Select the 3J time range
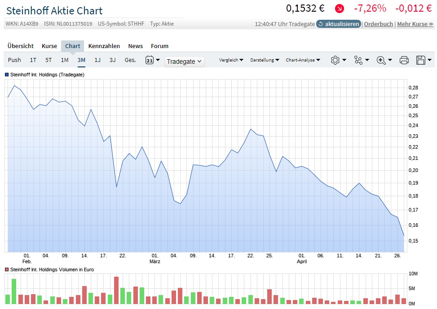 coord(113,60)
